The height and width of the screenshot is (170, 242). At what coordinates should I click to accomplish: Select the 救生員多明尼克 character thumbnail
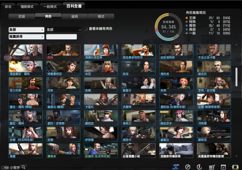138,52
